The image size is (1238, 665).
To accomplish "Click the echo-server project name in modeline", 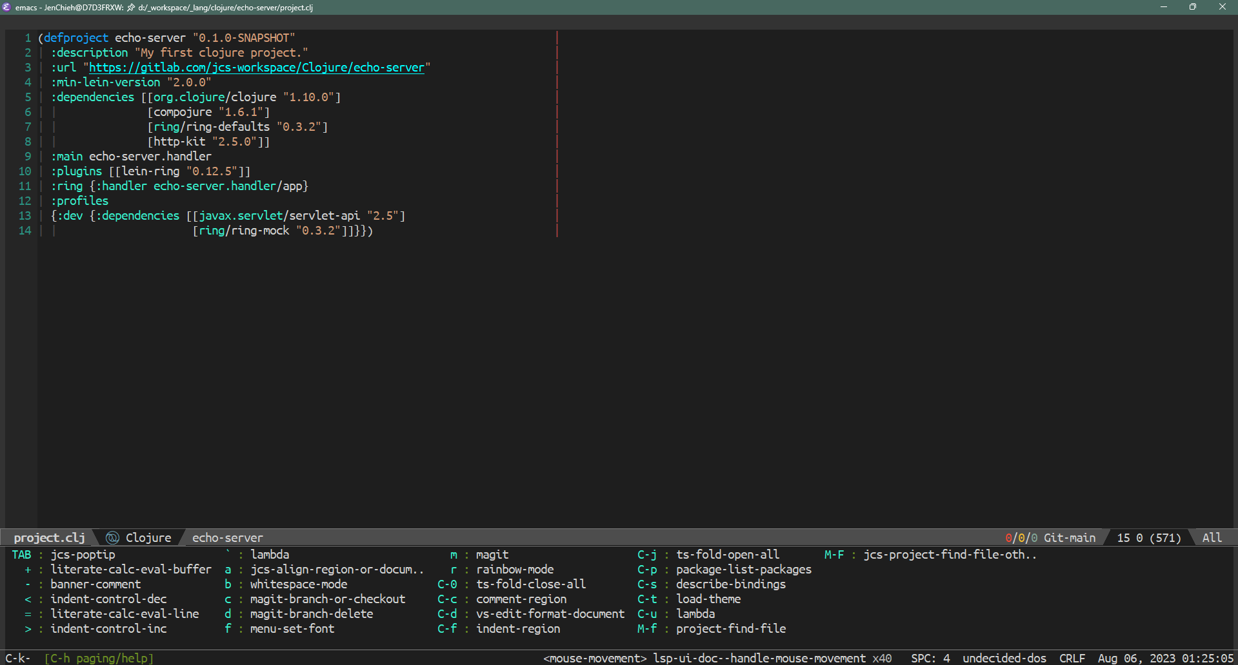I will point(227,537).
